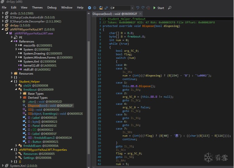The image size is (234, 168).
Task: Click the Resources @02000005 class icon
Action: 20,154
